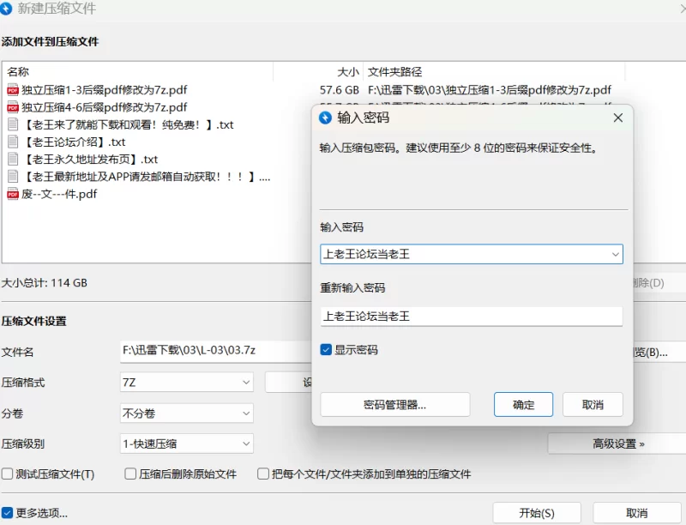
Task: Click the 文件名 path field F:\迅雷下载\03\L-03\03.7z
Action: (216, 351)
